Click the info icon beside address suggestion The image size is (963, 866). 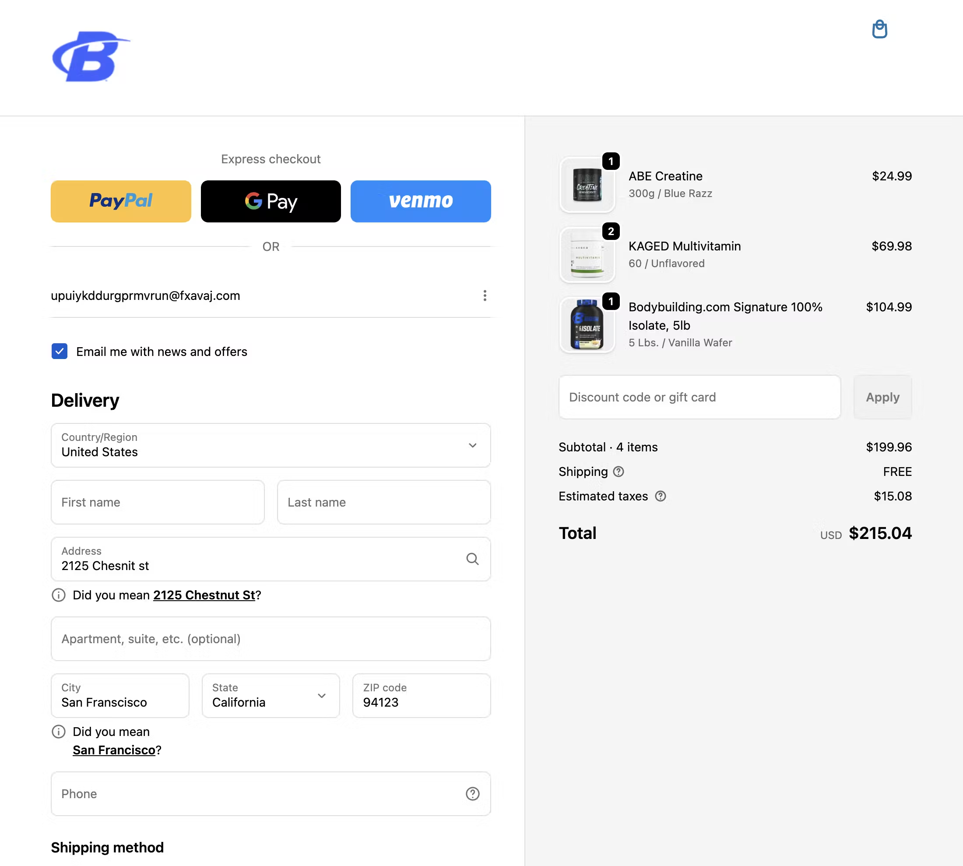[59, 595]
